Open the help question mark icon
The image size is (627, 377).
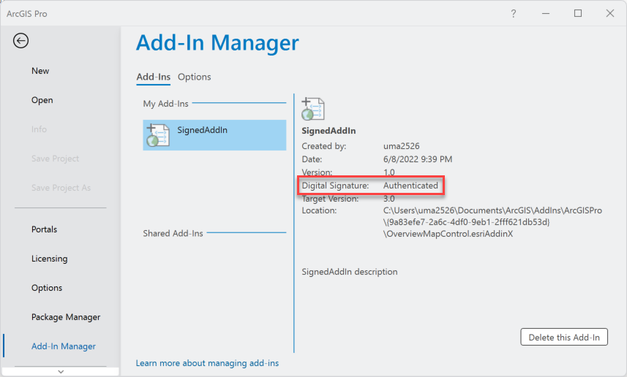pos(514,14)
